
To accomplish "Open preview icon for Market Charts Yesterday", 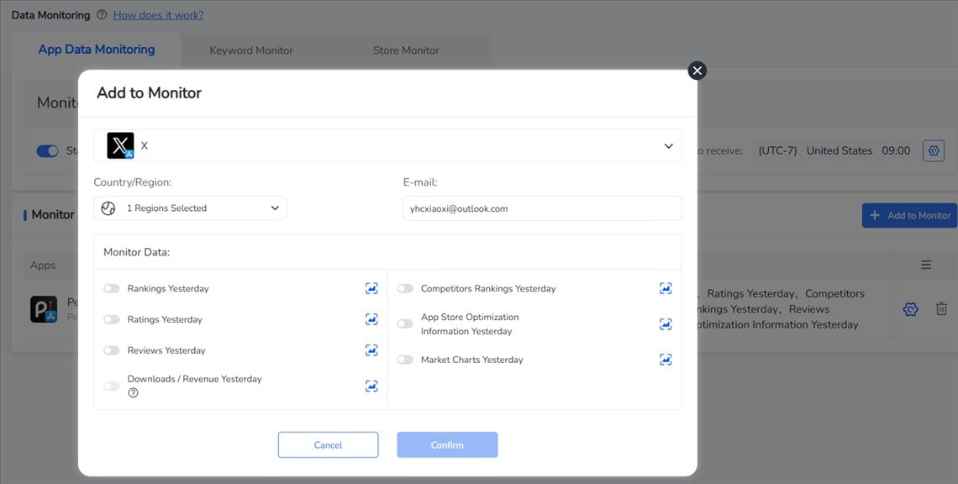I will tap(666, 360).
